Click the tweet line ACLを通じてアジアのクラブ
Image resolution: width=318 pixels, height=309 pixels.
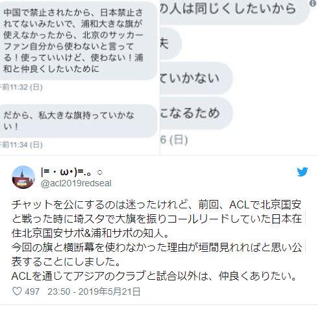[x=154, y=276]
